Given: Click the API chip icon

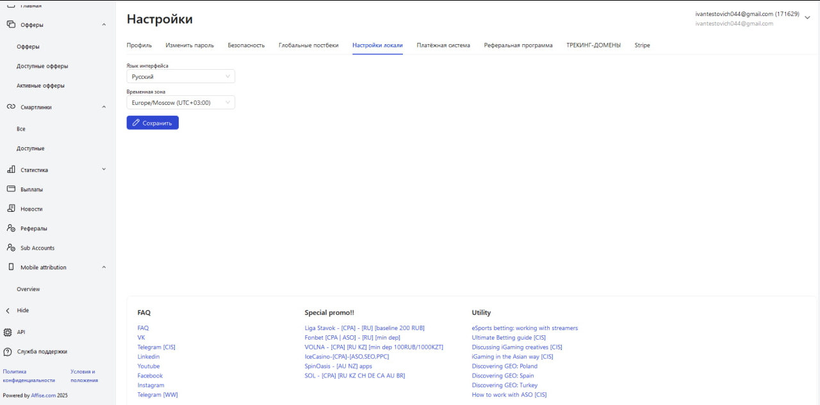Looking at the screenshot, I should coord(8,332).
